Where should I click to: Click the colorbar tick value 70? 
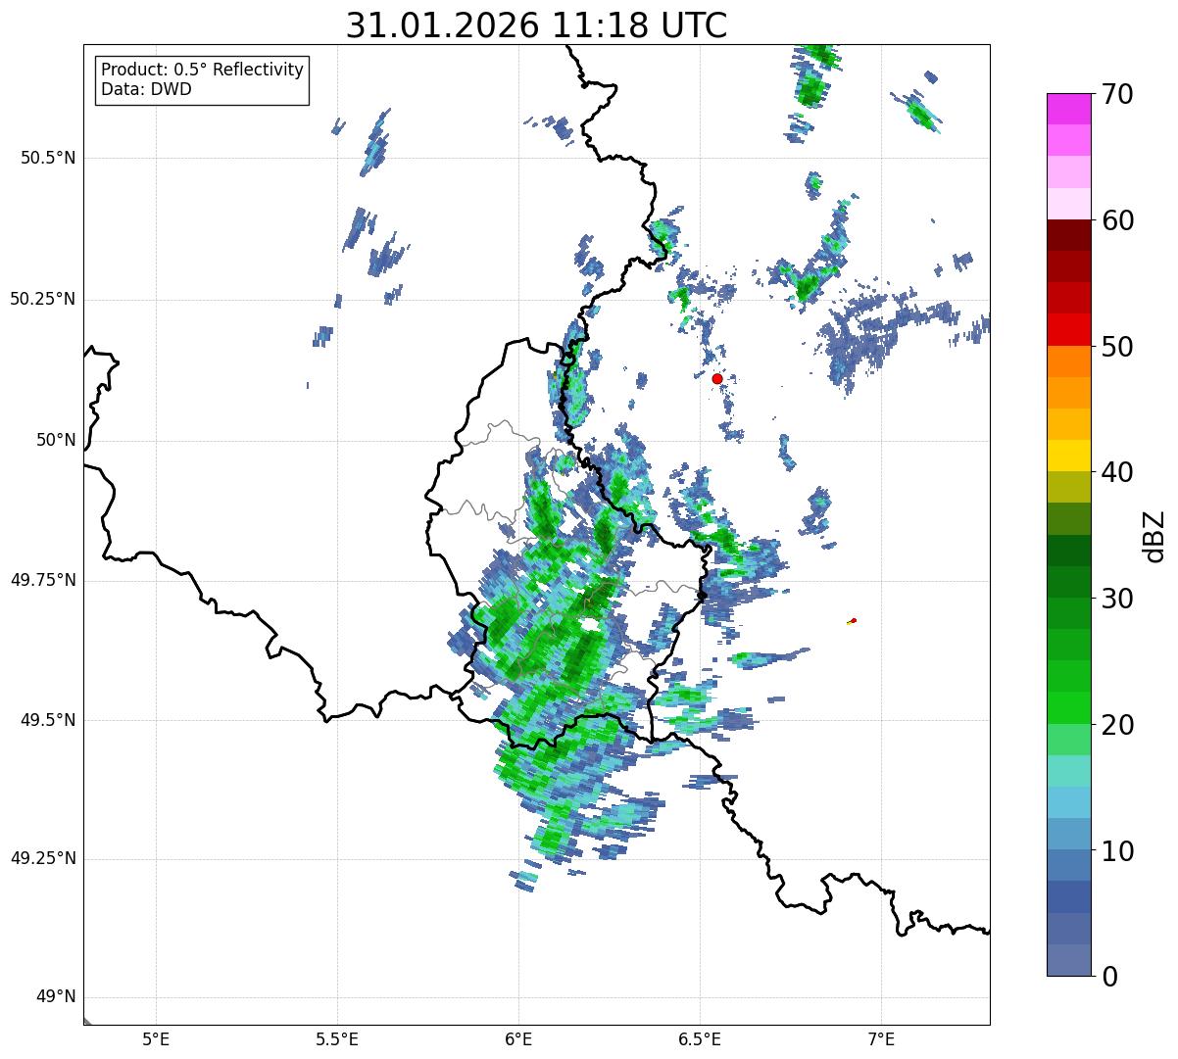coord(1117,94)
